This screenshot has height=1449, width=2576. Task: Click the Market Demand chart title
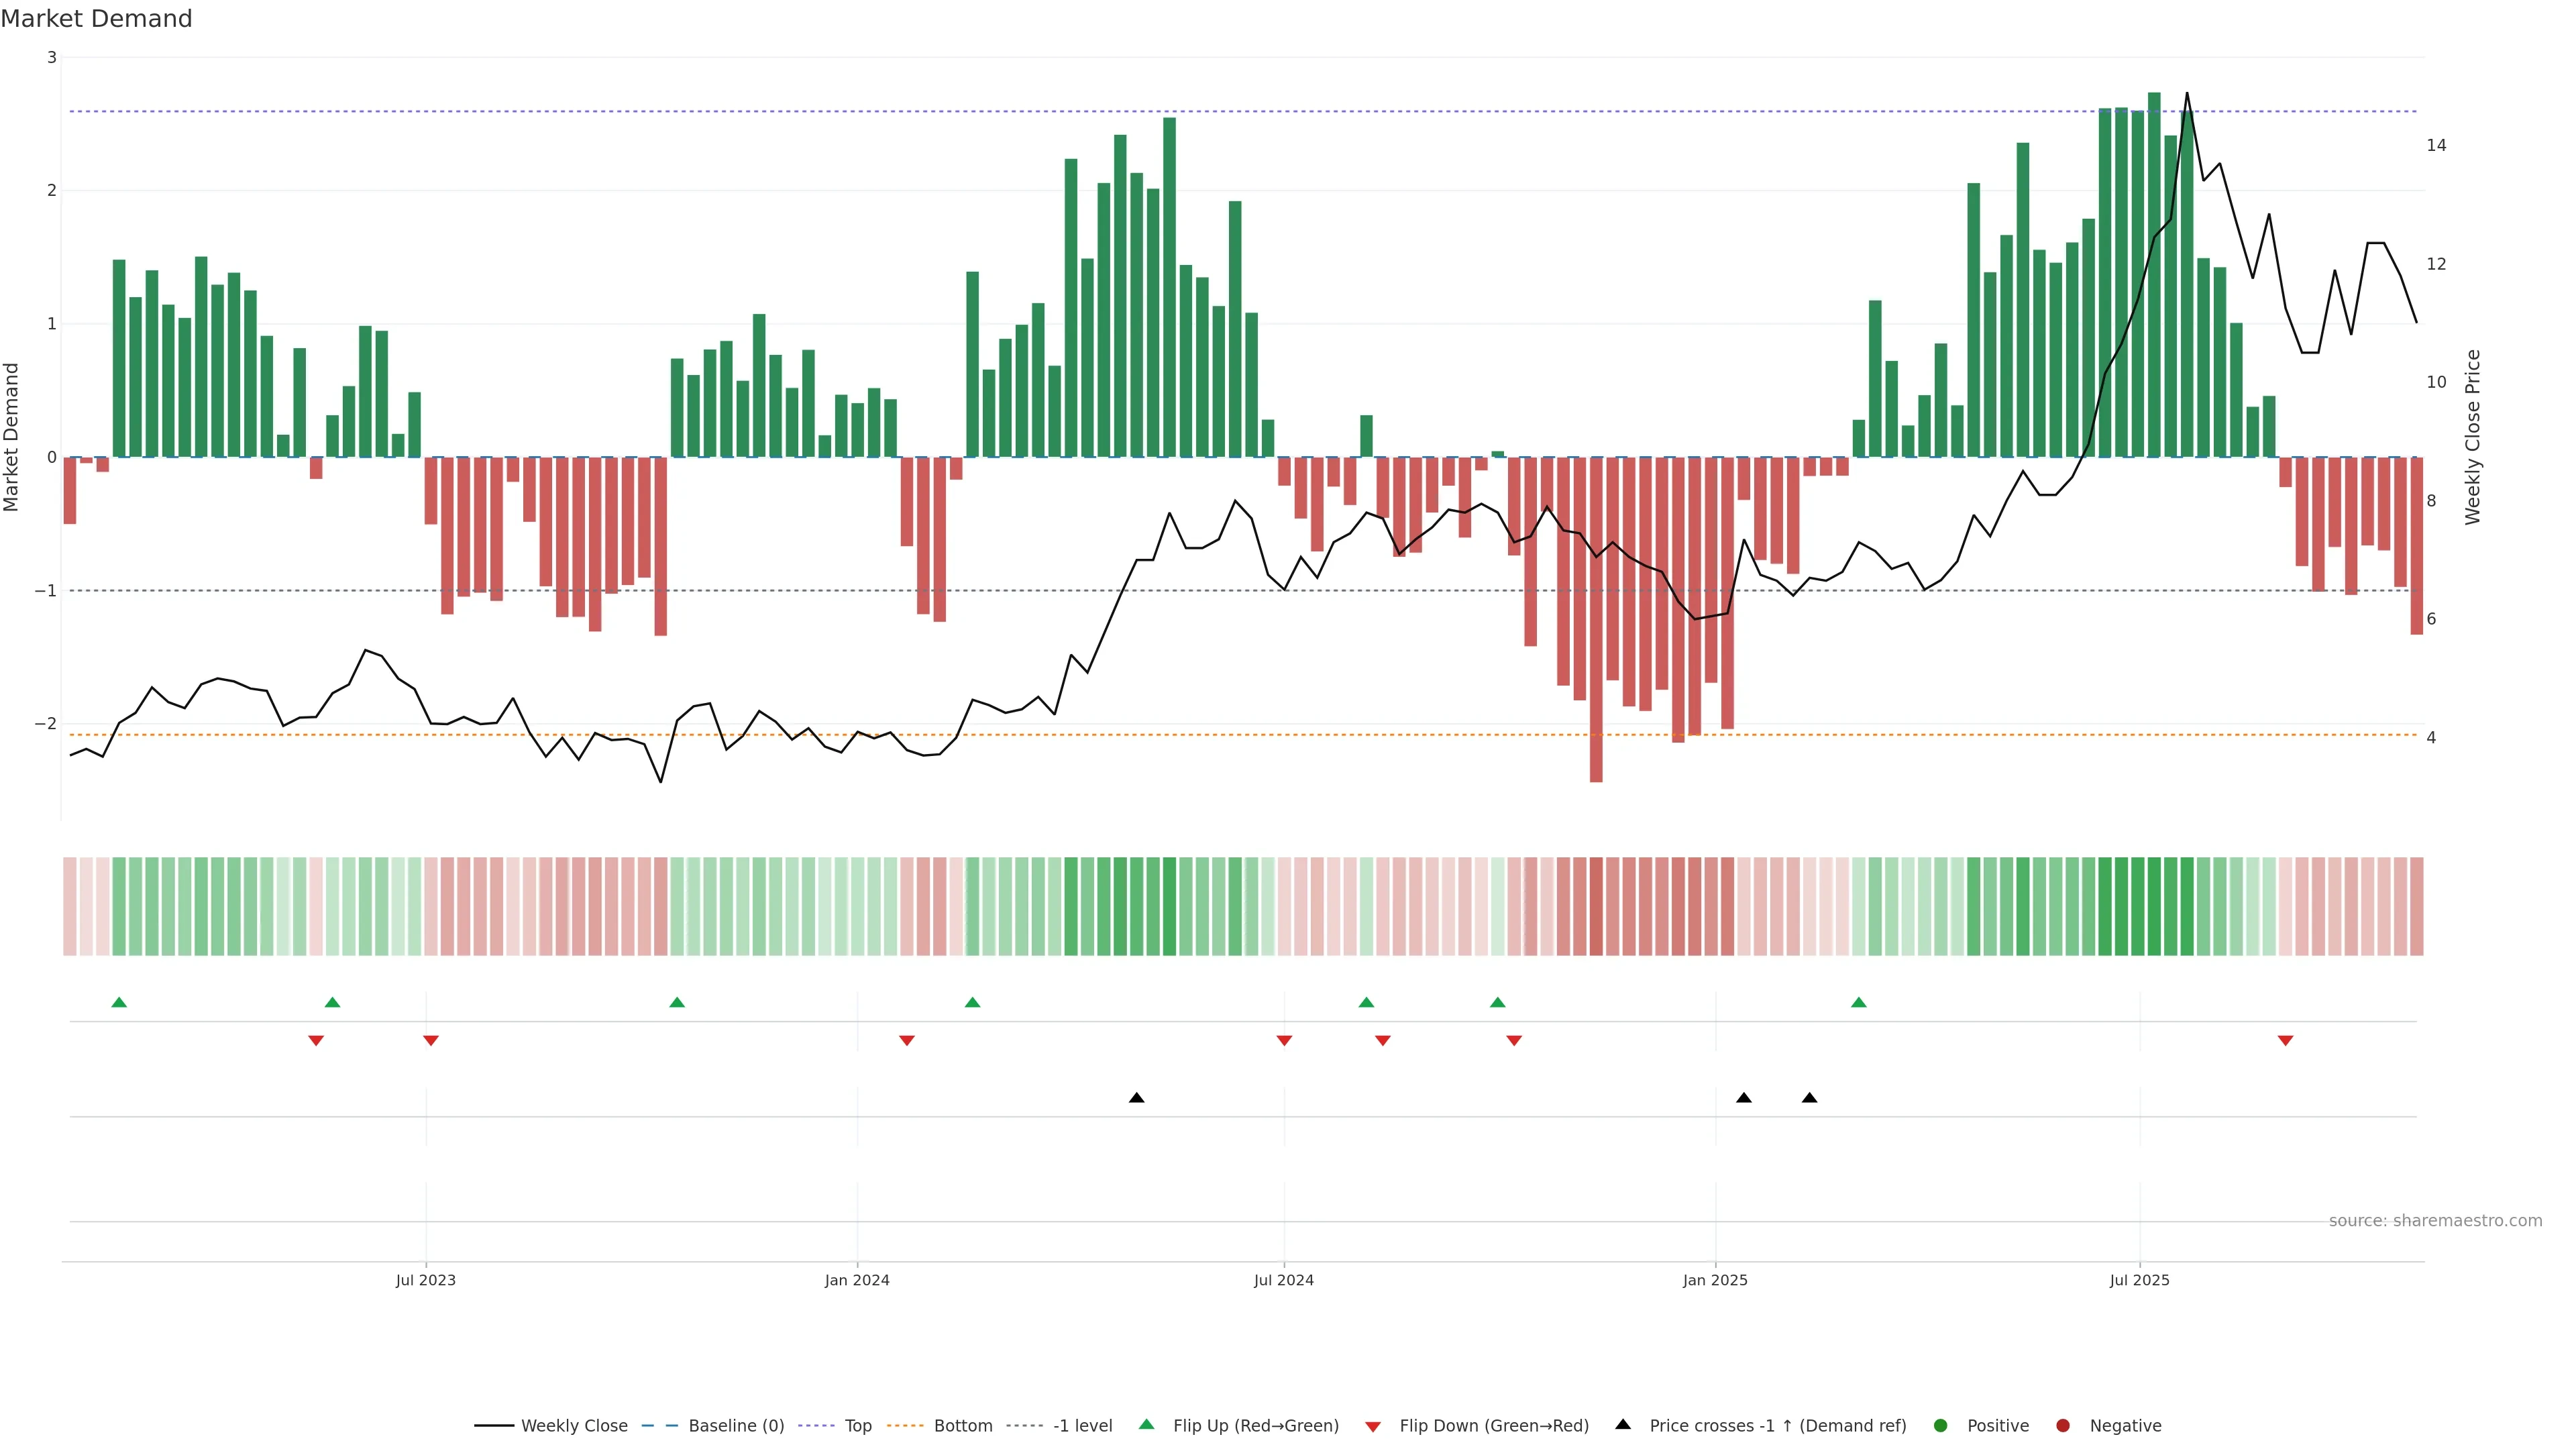point(96,19)
